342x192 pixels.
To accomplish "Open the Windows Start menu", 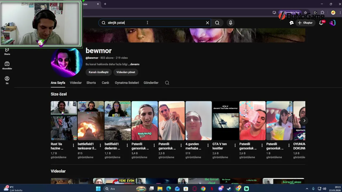I will 98,189.
